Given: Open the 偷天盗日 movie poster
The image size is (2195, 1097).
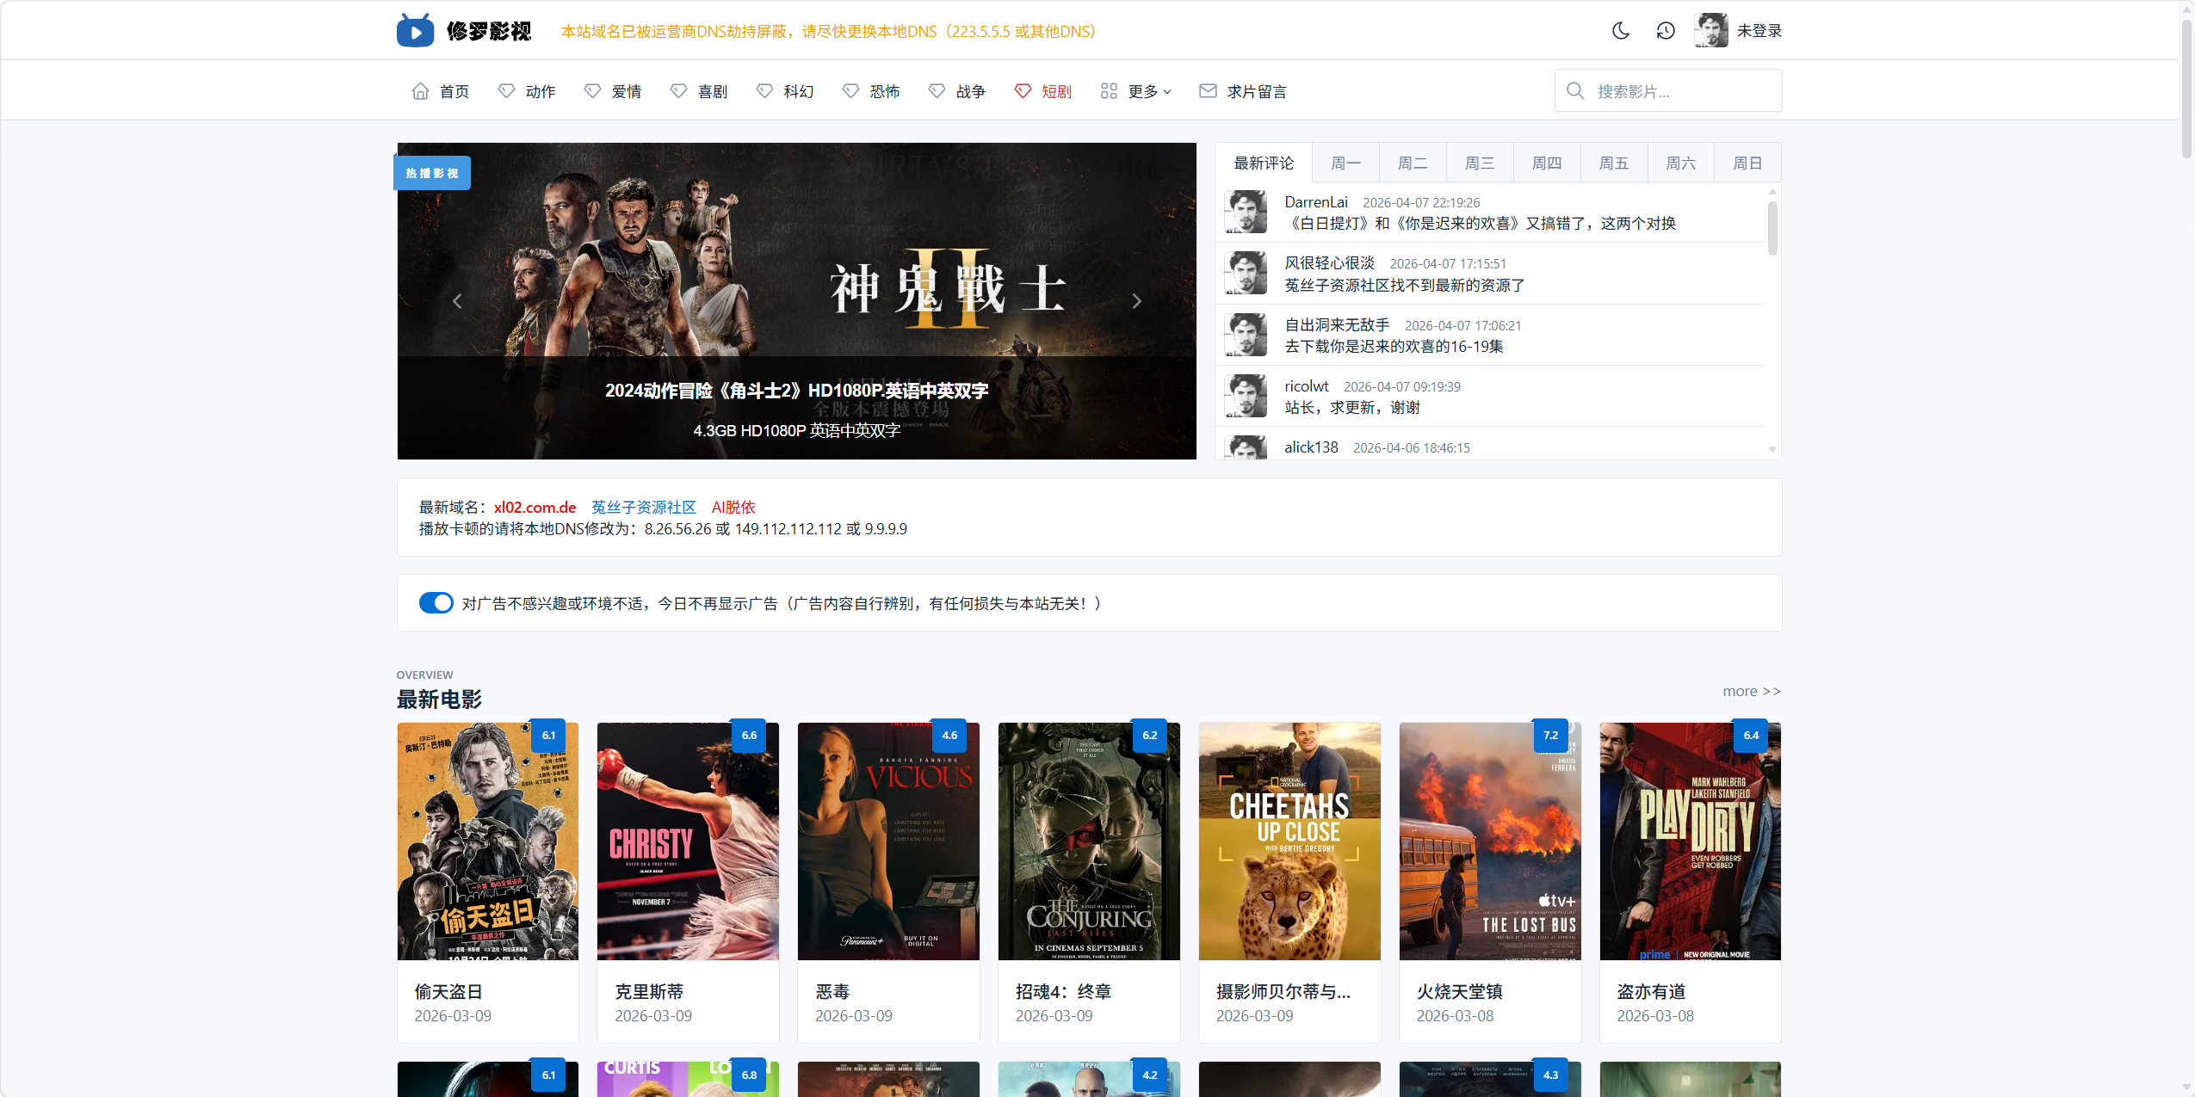Looking at the screenshot, I should coord(487,841).
